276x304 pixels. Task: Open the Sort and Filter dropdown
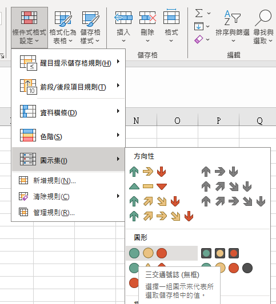(233, 27)
